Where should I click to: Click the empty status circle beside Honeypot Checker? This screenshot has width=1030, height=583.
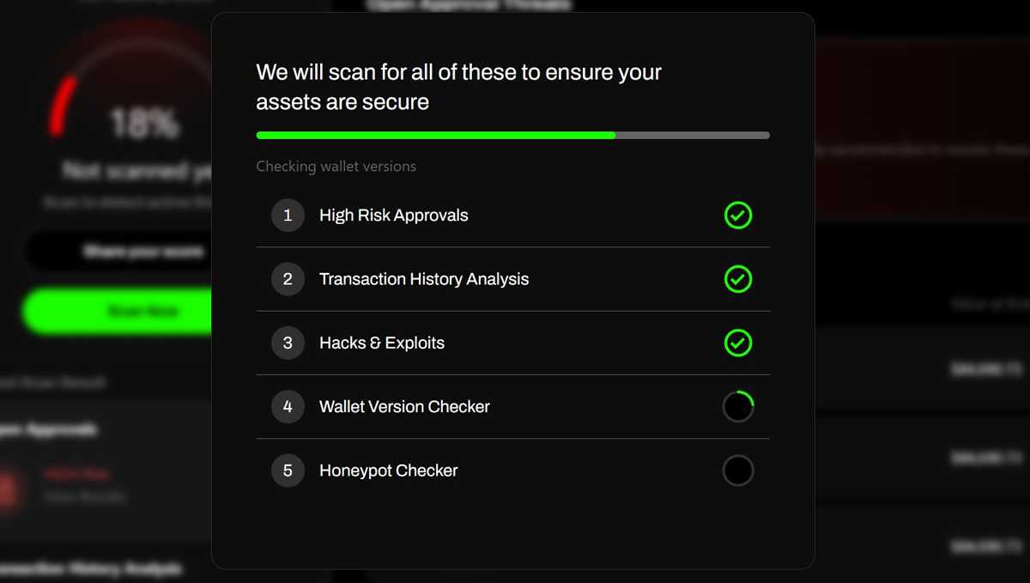pyautogui.click(x=738, y=470)
